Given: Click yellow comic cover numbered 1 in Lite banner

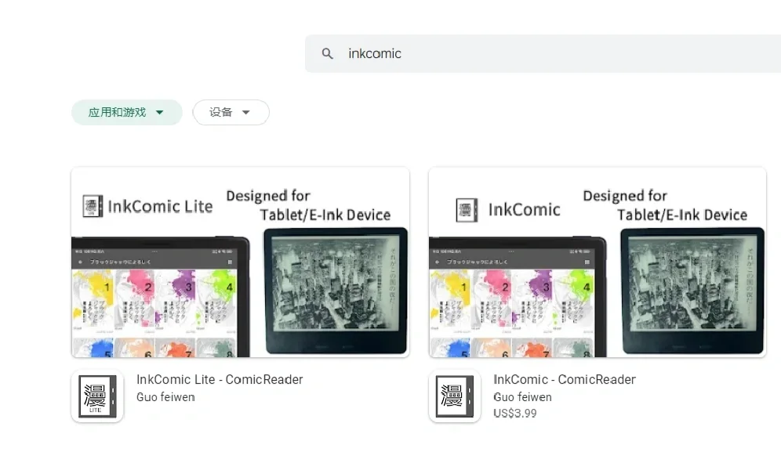Looking at the screenshot, I should click(x=93, y=298).
